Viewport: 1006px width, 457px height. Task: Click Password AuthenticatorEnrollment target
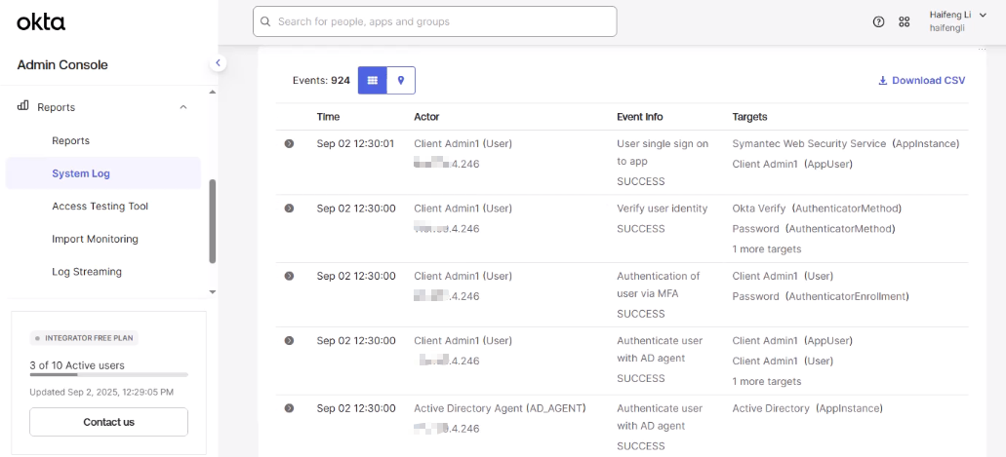pyautogui.click(x=821, y=296)
